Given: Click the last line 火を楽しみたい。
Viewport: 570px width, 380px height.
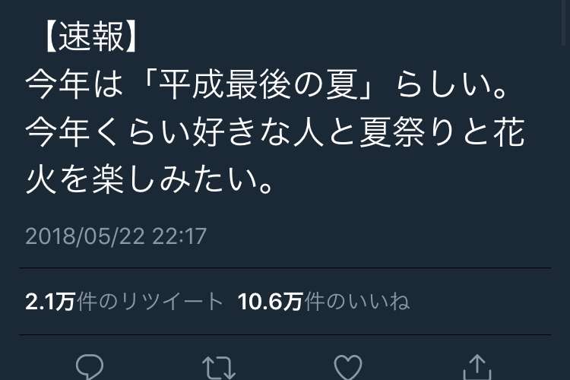Looking at the screenshot, I should click(149, 179).
